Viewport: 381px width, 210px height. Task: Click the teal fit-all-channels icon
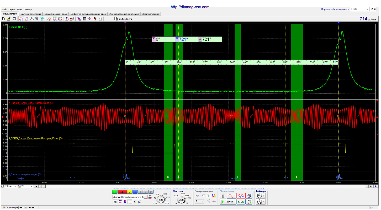(42, 19)
